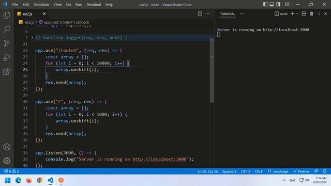
Task: Show hidden system tray icons chevron
Action: pos(284,180)
